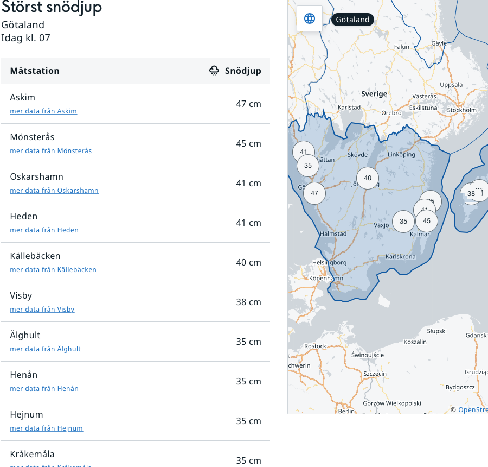The width and height of the screenshot is (488, 467).
Task: Open 'mer data från Mönsterås' link
Action: pyautogui.click(x=51, y=151)
